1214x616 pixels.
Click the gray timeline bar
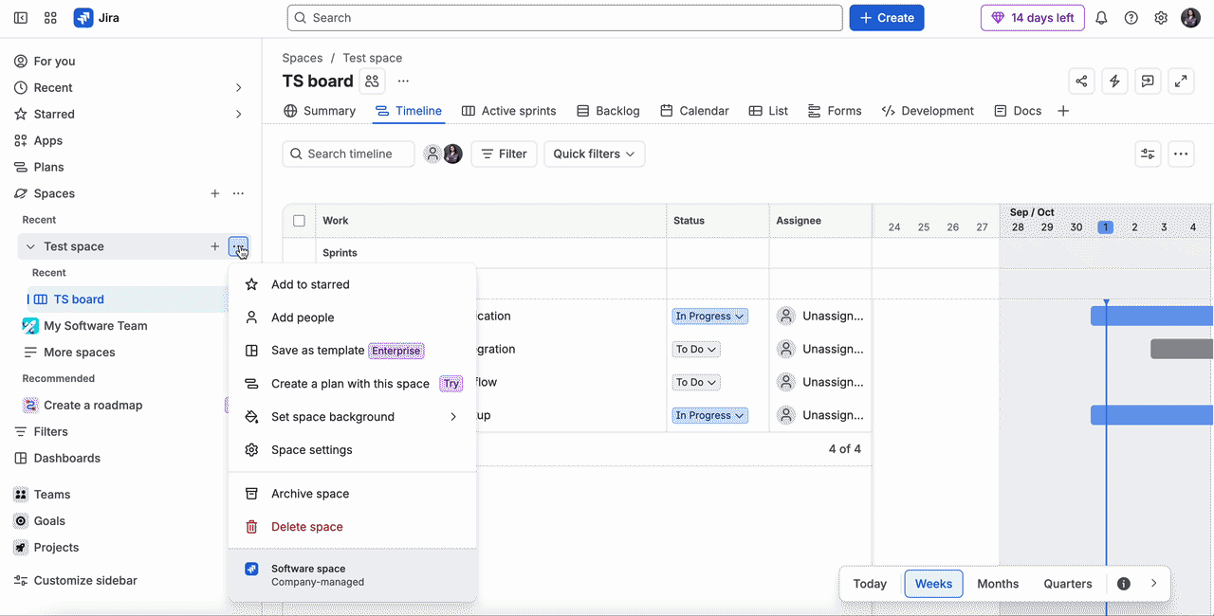click(x=1182, y=350)
